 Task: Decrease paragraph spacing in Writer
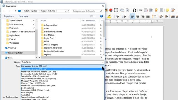pyautogui.click(x=166, y=16)
